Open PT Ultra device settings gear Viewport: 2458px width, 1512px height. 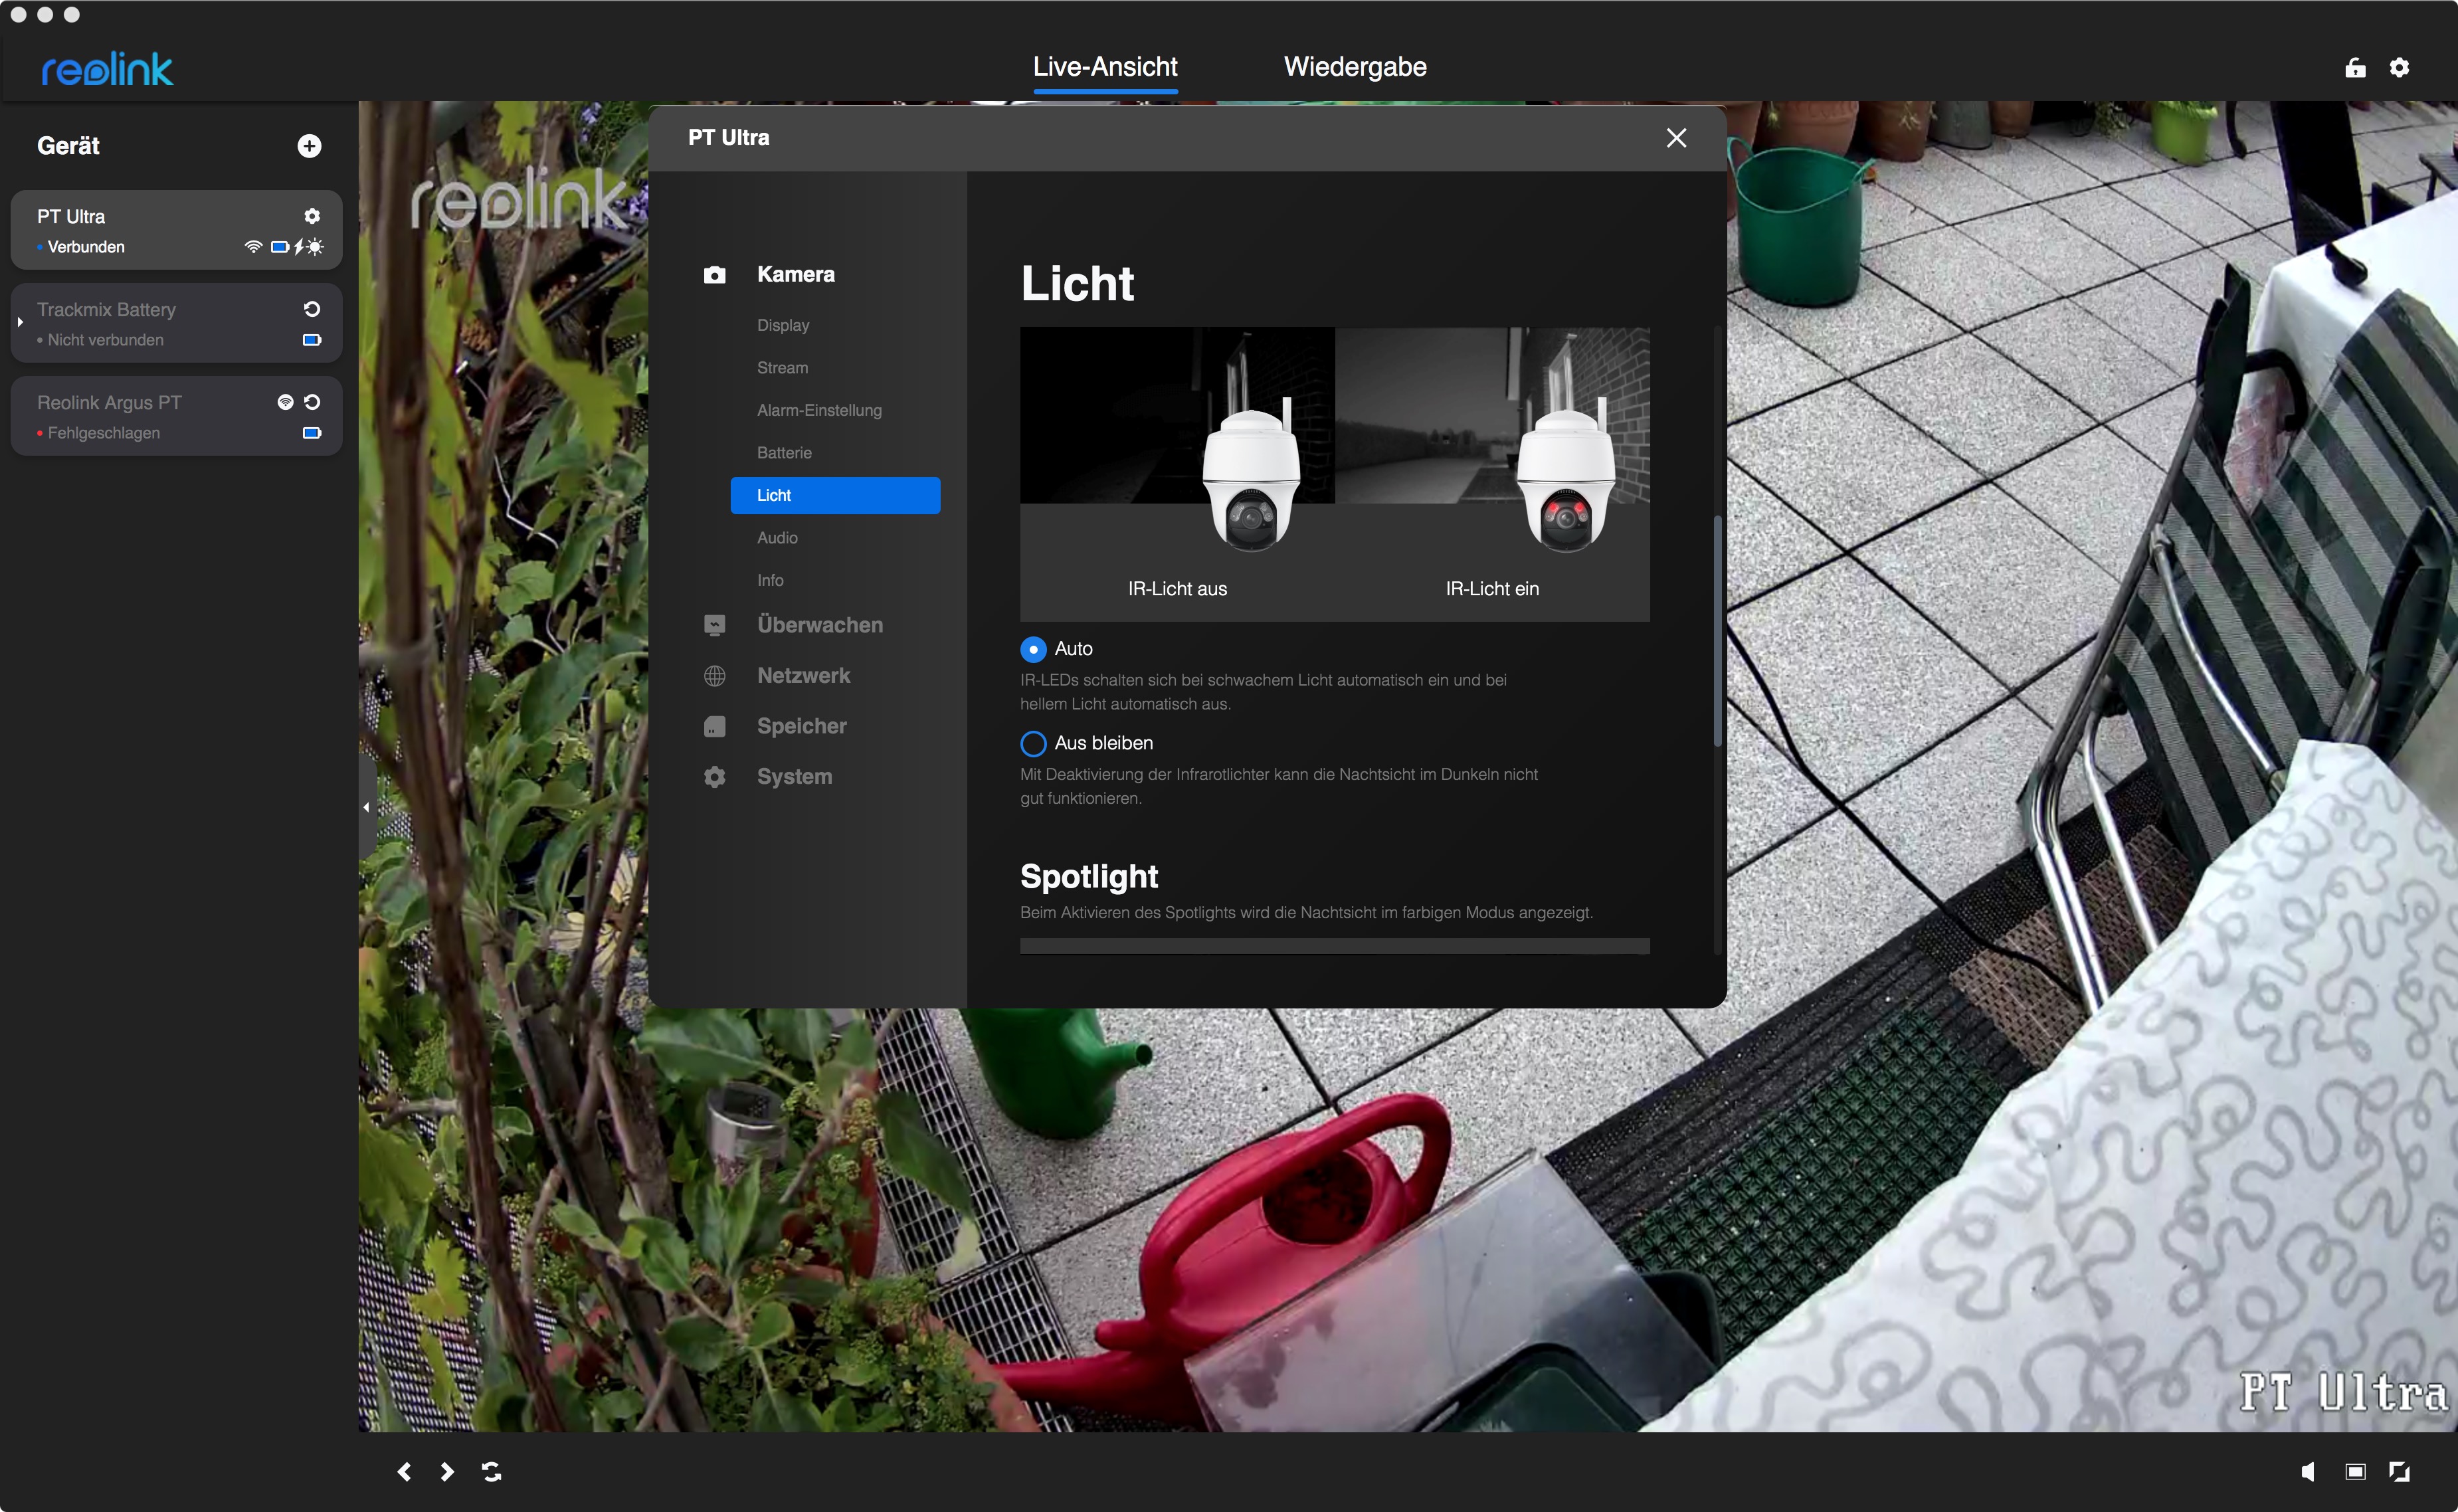[x=312, y=216]
